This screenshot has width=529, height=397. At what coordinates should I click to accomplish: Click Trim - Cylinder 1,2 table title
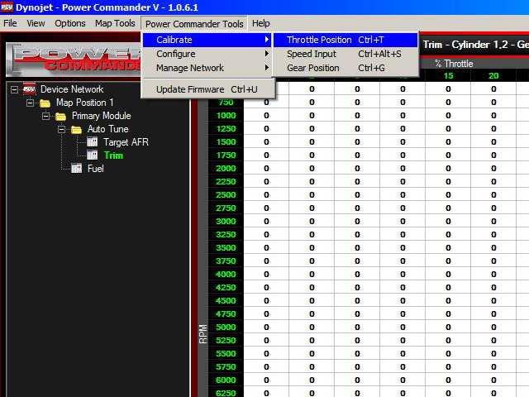tap(476, 45)
